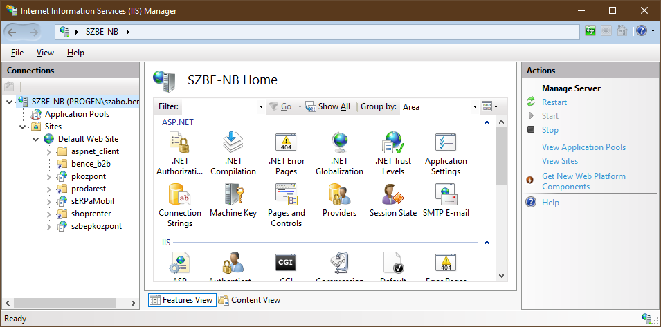This screenshot has width=661, height=327.
Task: Click the Show All button
Action: click(x=328, y=107)
